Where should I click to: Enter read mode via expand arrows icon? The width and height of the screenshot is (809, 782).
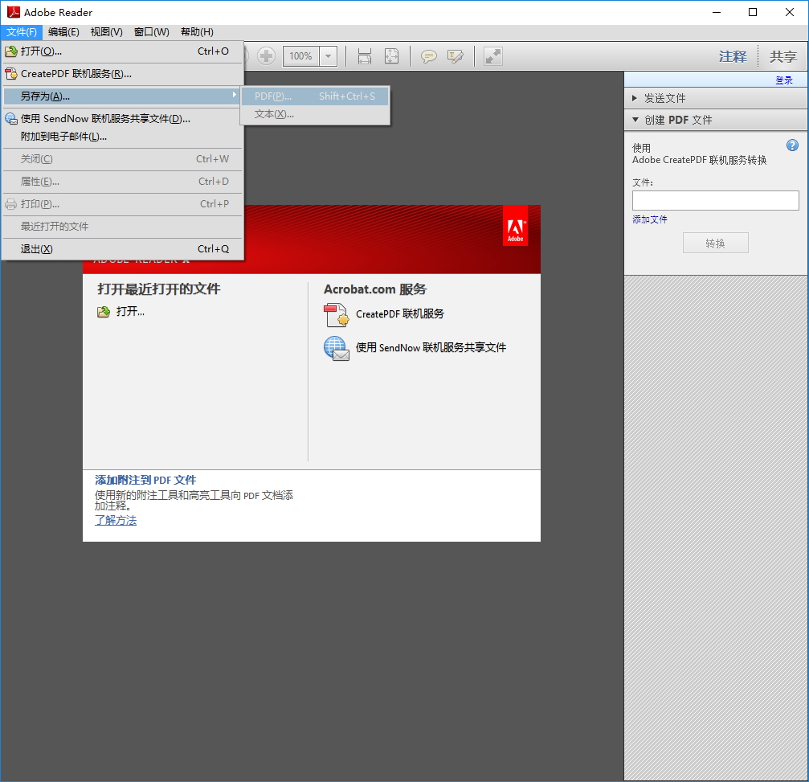(492, 56)
